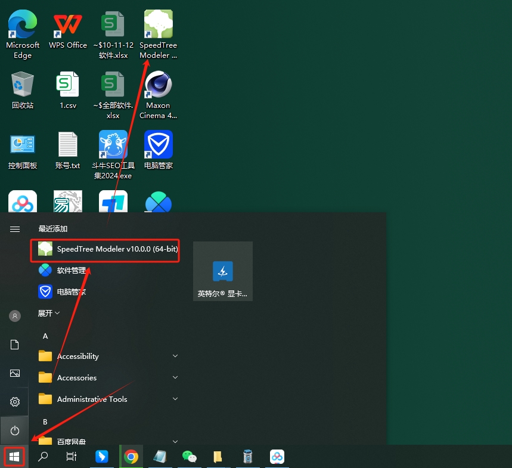Open WeChat from the taskbar
512x468 pixels.
(190, 456)
